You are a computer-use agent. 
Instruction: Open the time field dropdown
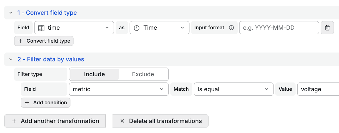74,28
